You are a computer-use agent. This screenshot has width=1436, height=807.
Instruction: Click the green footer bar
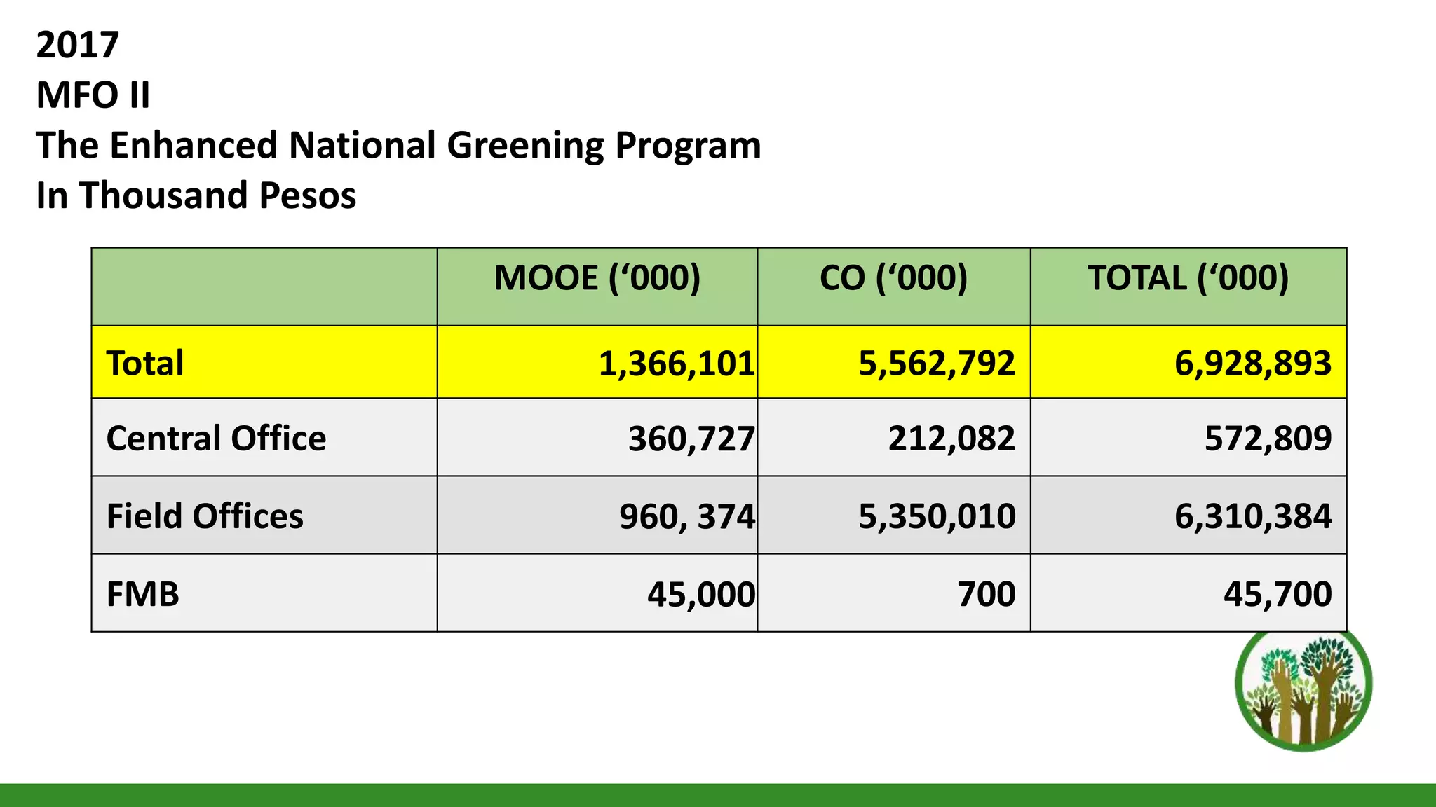pos(718,795)
